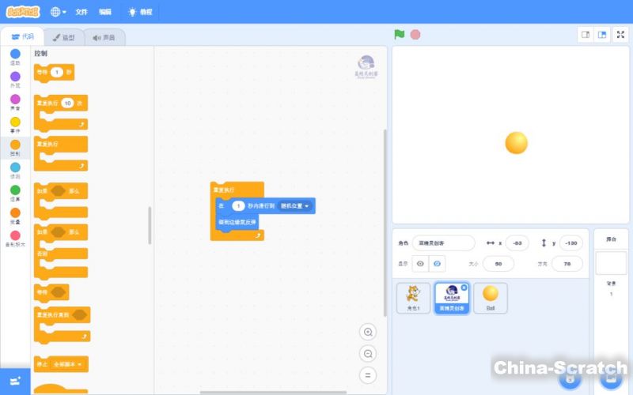Image resolution: width=633 pixels, height=395 pixels.
Task: Switch to fullscreen stage mode
Action: [x=621, y=35]
